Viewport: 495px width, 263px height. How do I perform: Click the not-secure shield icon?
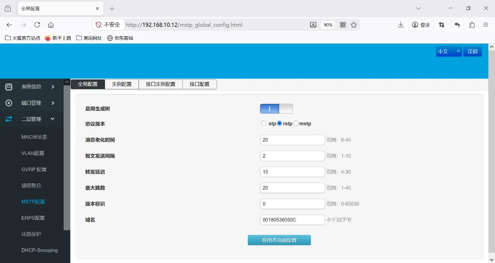pos(99,25)
